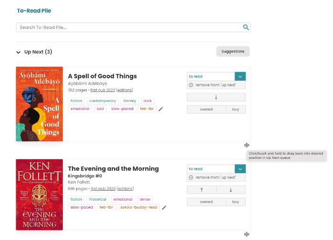Select 'to read' status on A Spell of Good Things
This screenshot has height=240, width=333.
(x=211, y=76)
